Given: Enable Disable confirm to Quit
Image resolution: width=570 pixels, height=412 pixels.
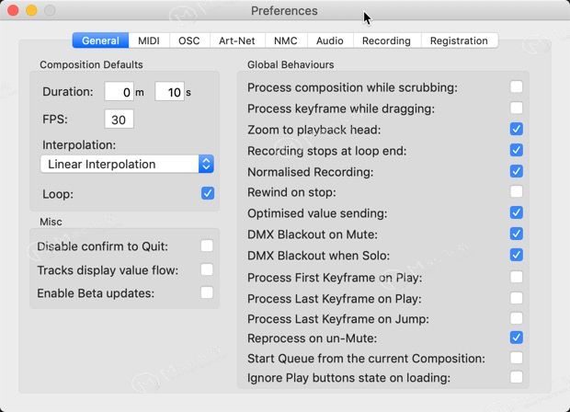Looking at the screenshot, I should (x=208, y=246).
